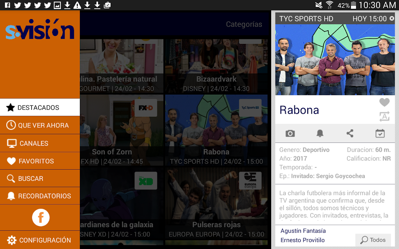Tap the calendar check icon
Screen dimensions: 399x249
click(x=380, y=133)
